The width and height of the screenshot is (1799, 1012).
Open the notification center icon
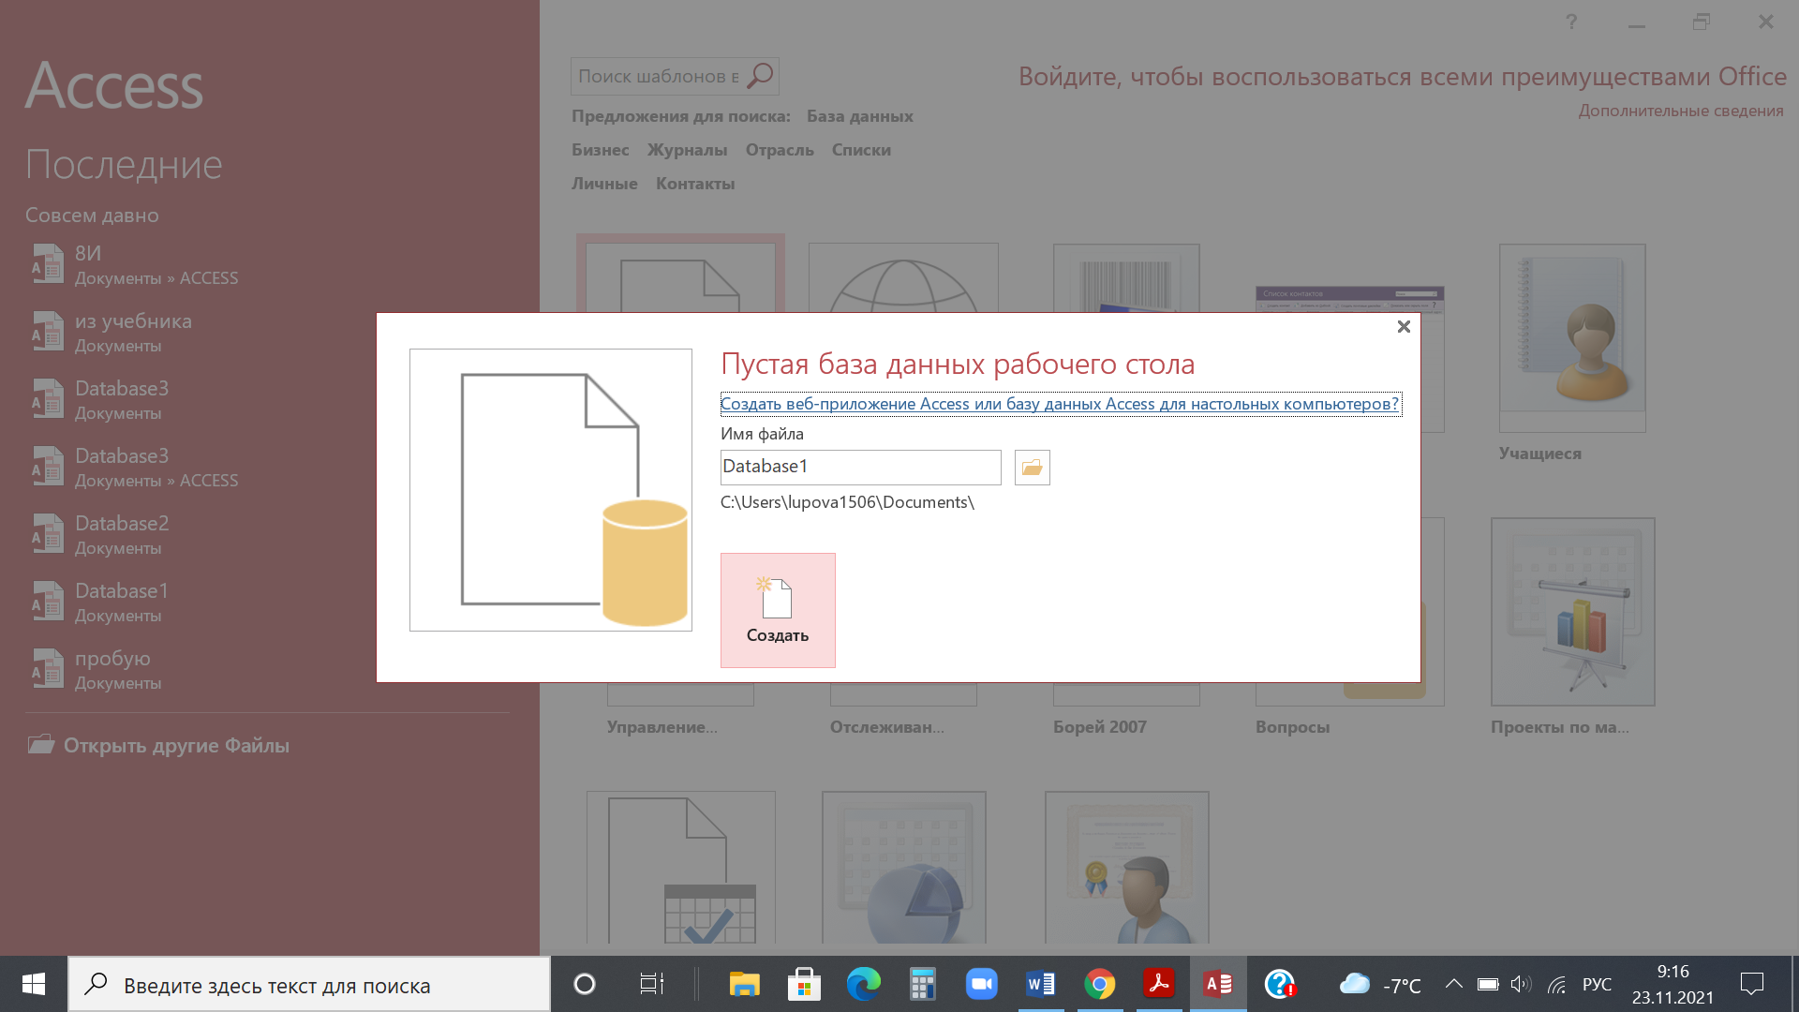pyautogui.click(x=1751, y=984)
